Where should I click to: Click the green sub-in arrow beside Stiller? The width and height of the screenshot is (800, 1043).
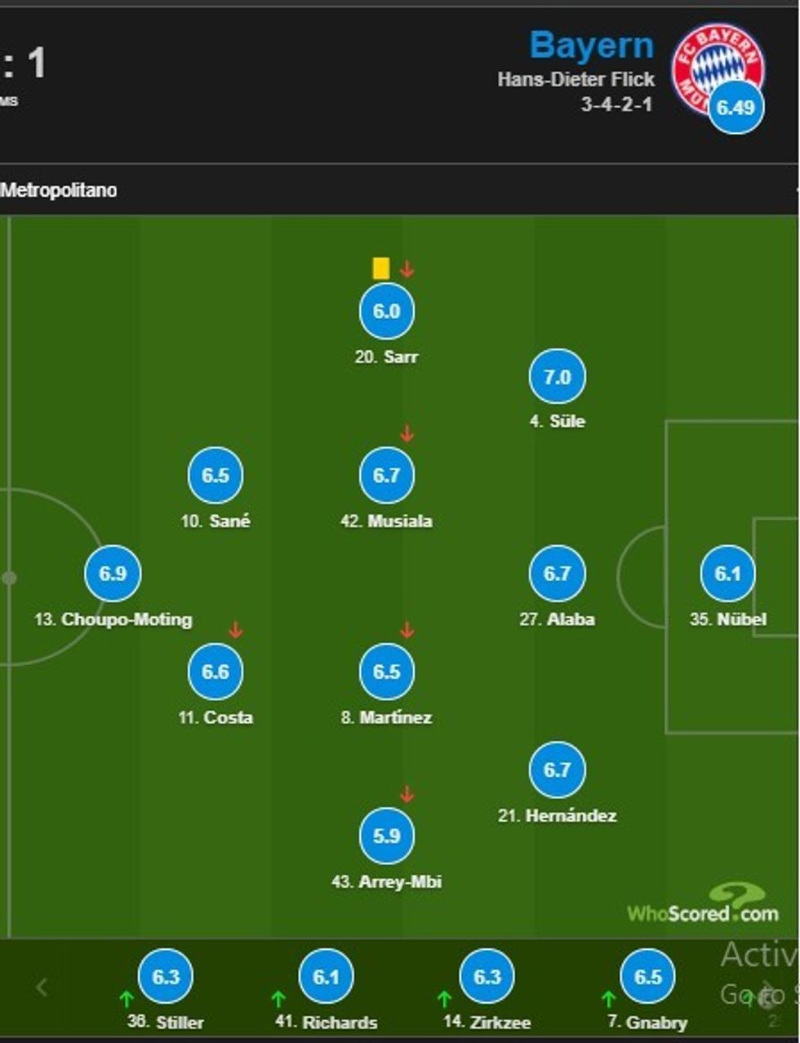click(x=127, y=999)
